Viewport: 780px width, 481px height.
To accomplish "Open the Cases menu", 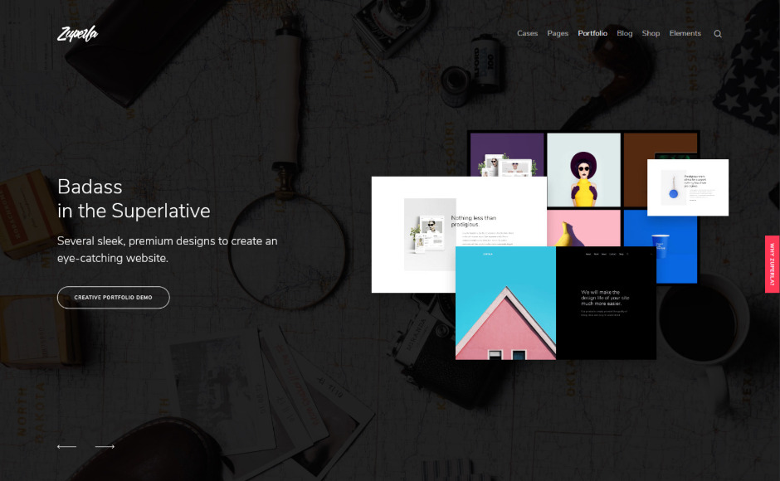I will (527, 33).
